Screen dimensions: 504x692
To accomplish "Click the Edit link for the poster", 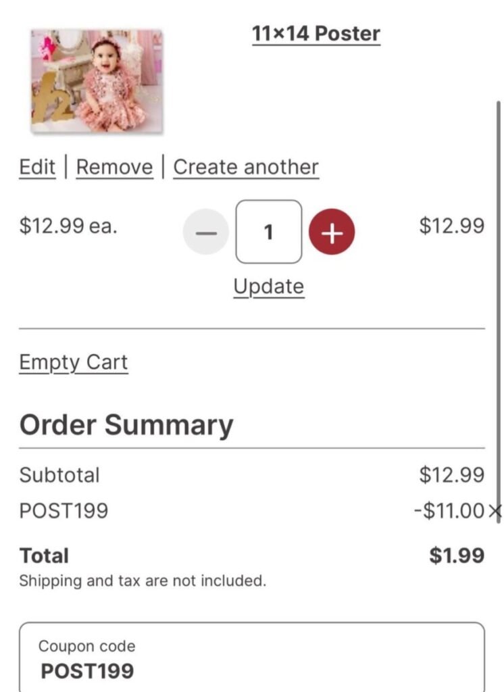I will tap(37, 167).
